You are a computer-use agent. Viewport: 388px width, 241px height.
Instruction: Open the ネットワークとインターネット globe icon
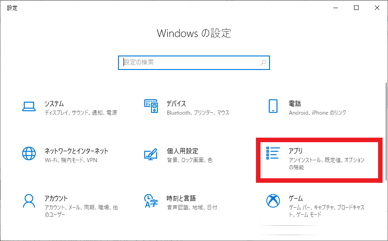pyautogui.click(x=29, y=153)
